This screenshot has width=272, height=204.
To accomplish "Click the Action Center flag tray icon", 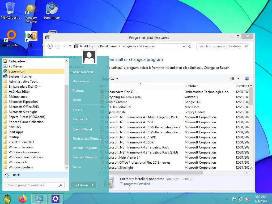I will tap(234, 199).
